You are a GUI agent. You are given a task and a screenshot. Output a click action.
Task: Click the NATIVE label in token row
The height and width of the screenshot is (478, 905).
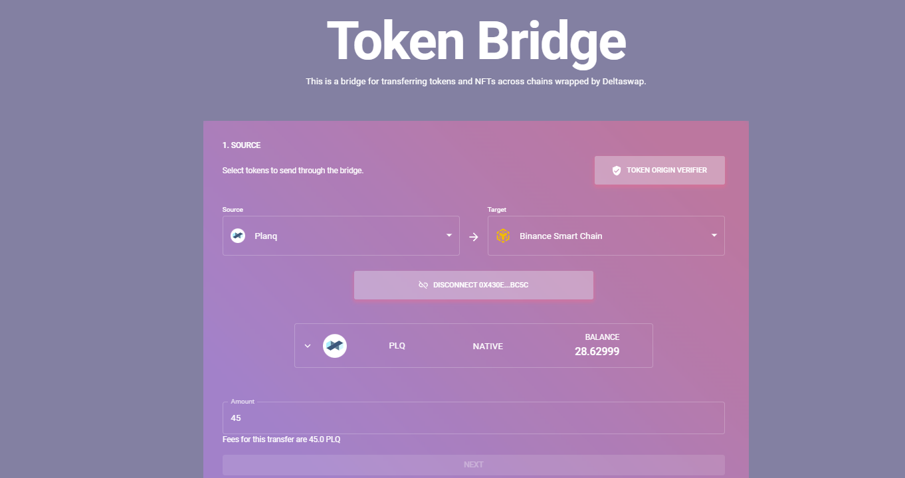tap(488, 347)
